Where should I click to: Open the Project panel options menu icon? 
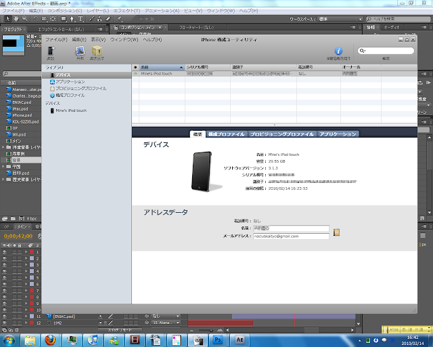[x=100, y=29]
